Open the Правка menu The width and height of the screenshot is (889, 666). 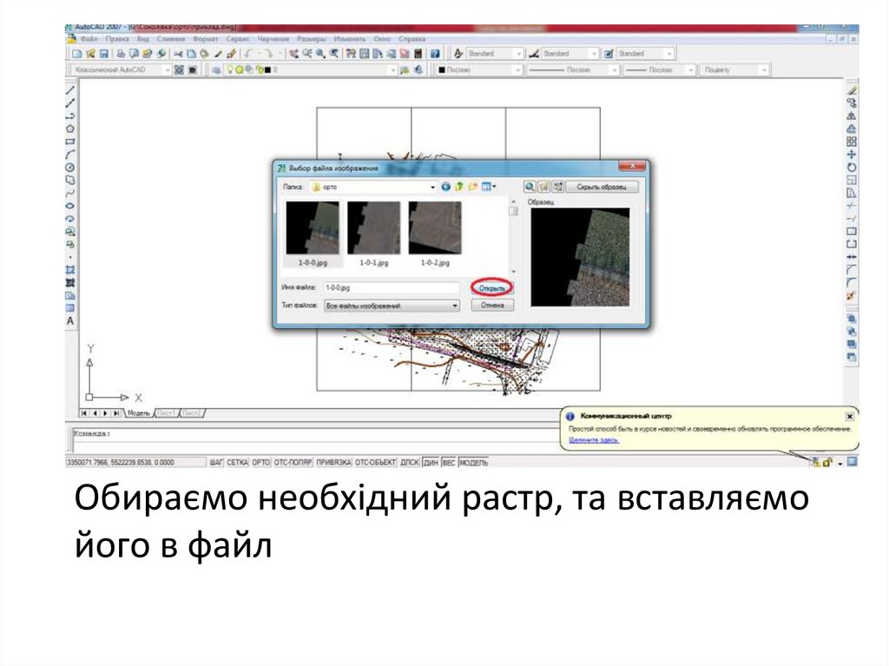(117, 39)
